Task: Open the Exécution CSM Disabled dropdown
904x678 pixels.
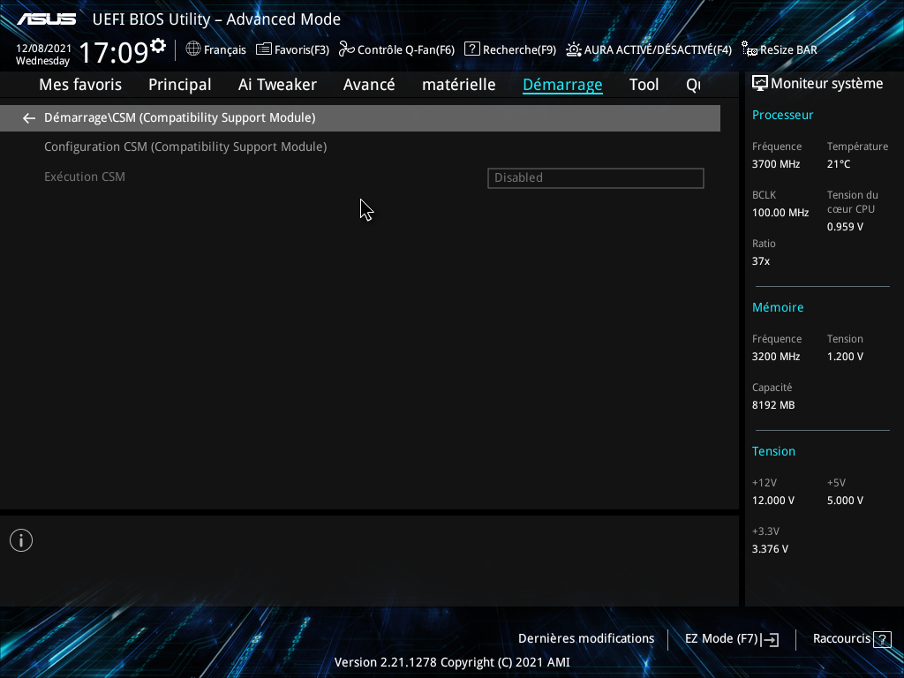Action: [x=596, y=178]
